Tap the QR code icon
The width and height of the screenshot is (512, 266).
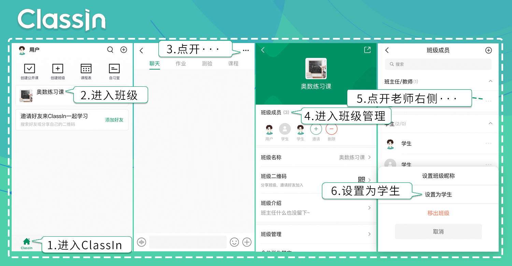[361, 180]
